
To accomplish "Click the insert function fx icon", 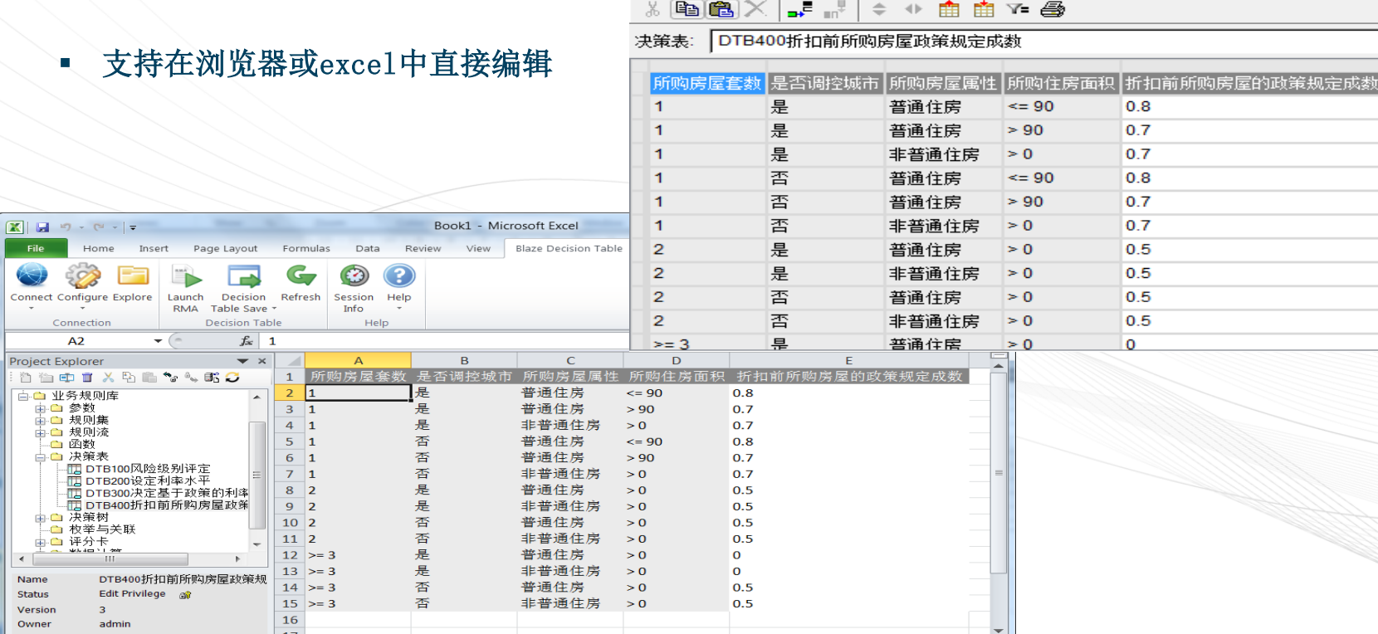I will pos(247,341).
